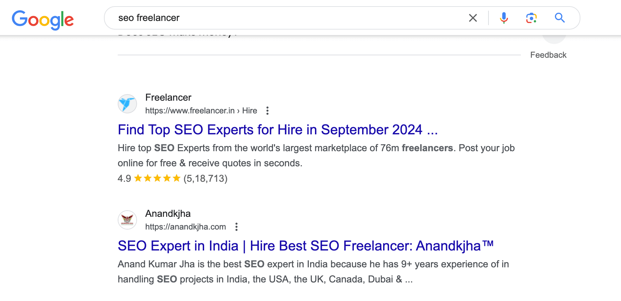Image resolution: width=621 pixels, height=301 pixels.
Task: Click the Google logo
Action: pos(43,19)
